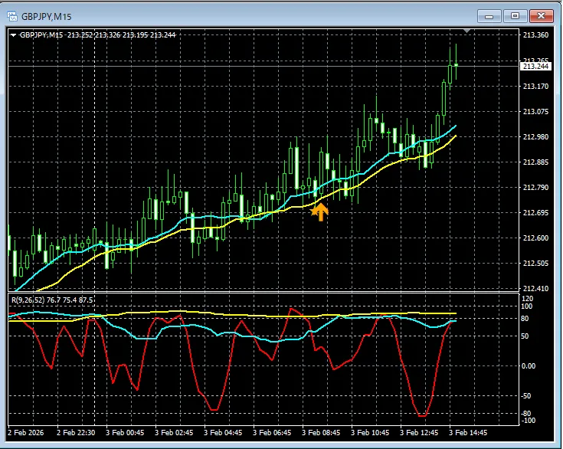Click the orange up arrow signal
The image size is (563, 449).
[x=321, y=211]
